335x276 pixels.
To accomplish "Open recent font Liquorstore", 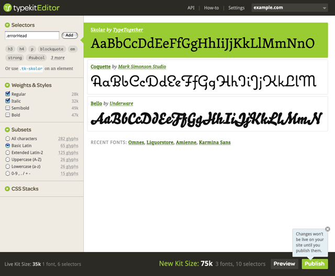I will point(160,142).
